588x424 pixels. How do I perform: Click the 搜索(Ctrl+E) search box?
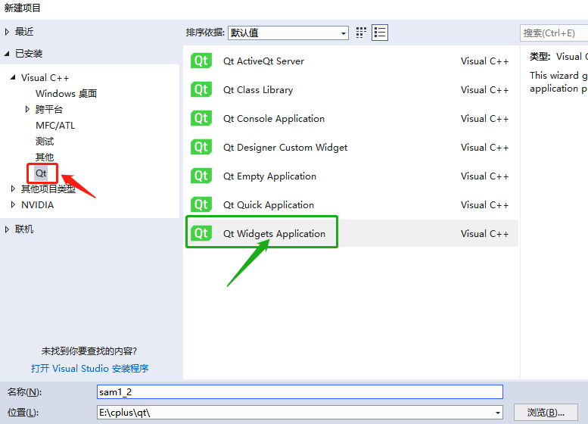[554, 33]
